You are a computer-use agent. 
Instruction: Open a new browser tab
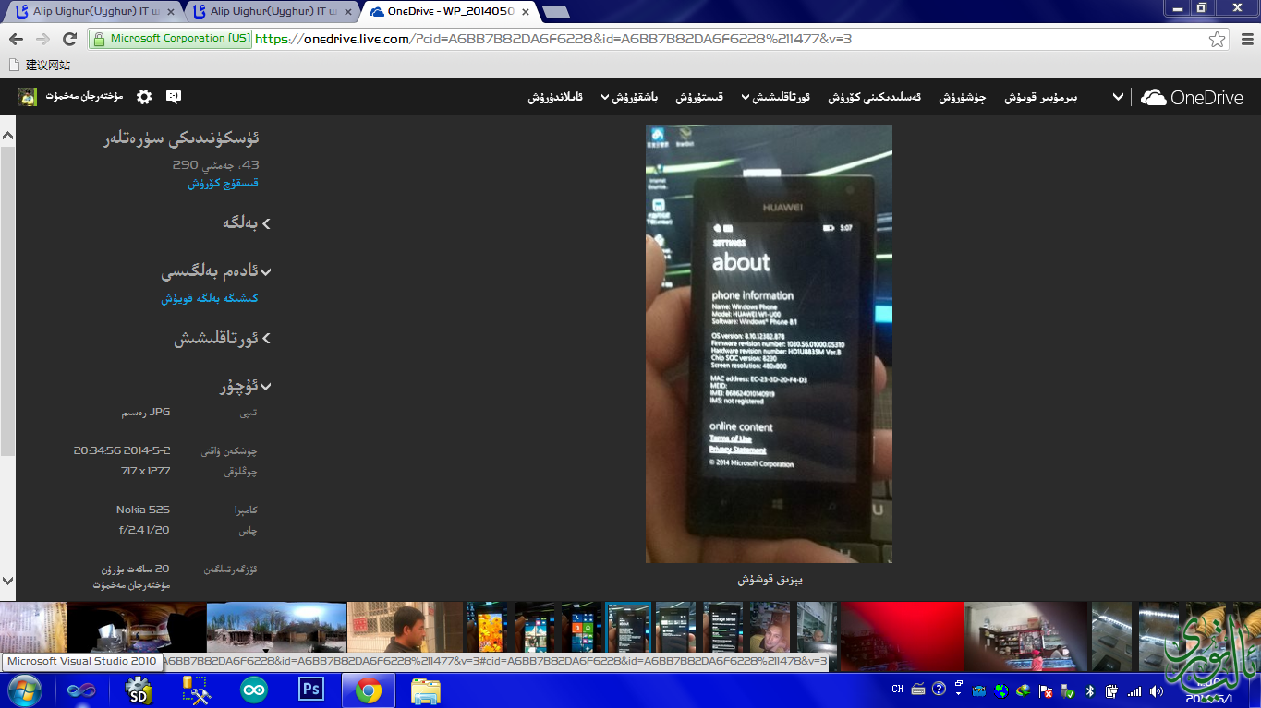click(x=555, y=12)
